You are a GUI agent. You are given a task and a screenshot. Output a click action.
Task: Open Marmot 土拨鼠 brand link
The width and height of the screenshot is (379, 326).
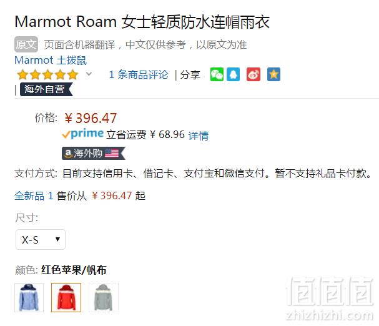tap(51, 60)
